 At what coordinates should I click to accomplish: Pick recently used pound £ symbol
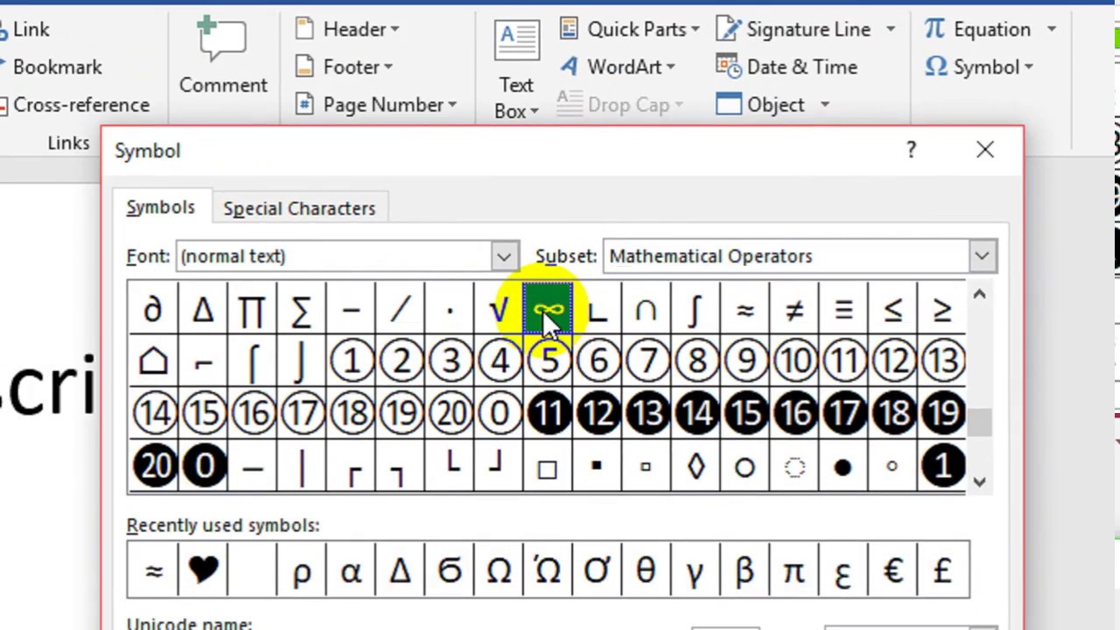[x=942, y=570]
